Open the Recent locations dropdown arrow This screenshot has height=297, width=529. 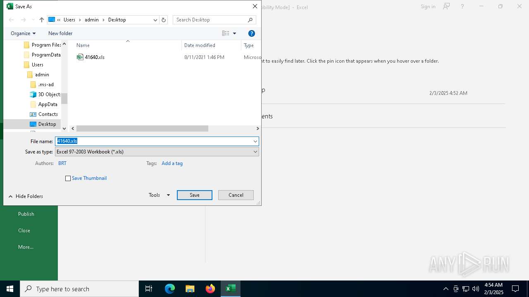pyautogui.click(x=33, y=20)
